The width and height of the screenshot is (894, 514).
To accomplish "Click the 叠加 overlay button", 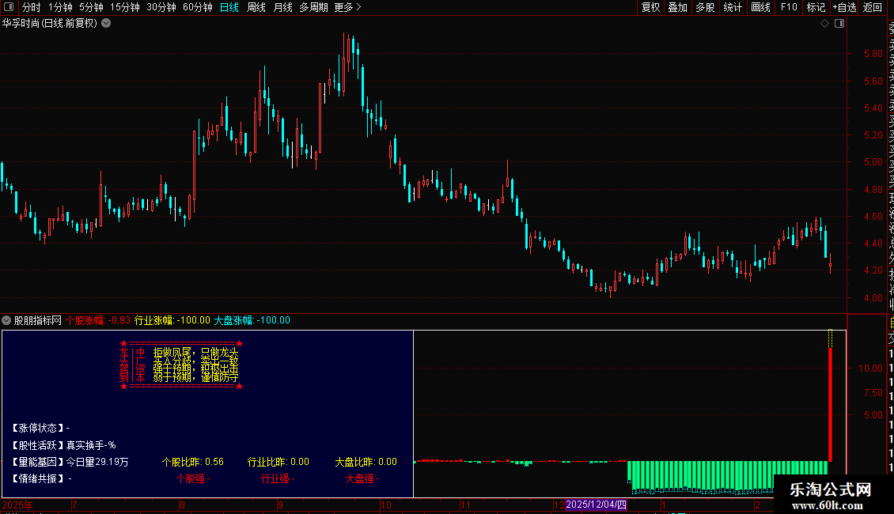I will (x=678, y=7).
